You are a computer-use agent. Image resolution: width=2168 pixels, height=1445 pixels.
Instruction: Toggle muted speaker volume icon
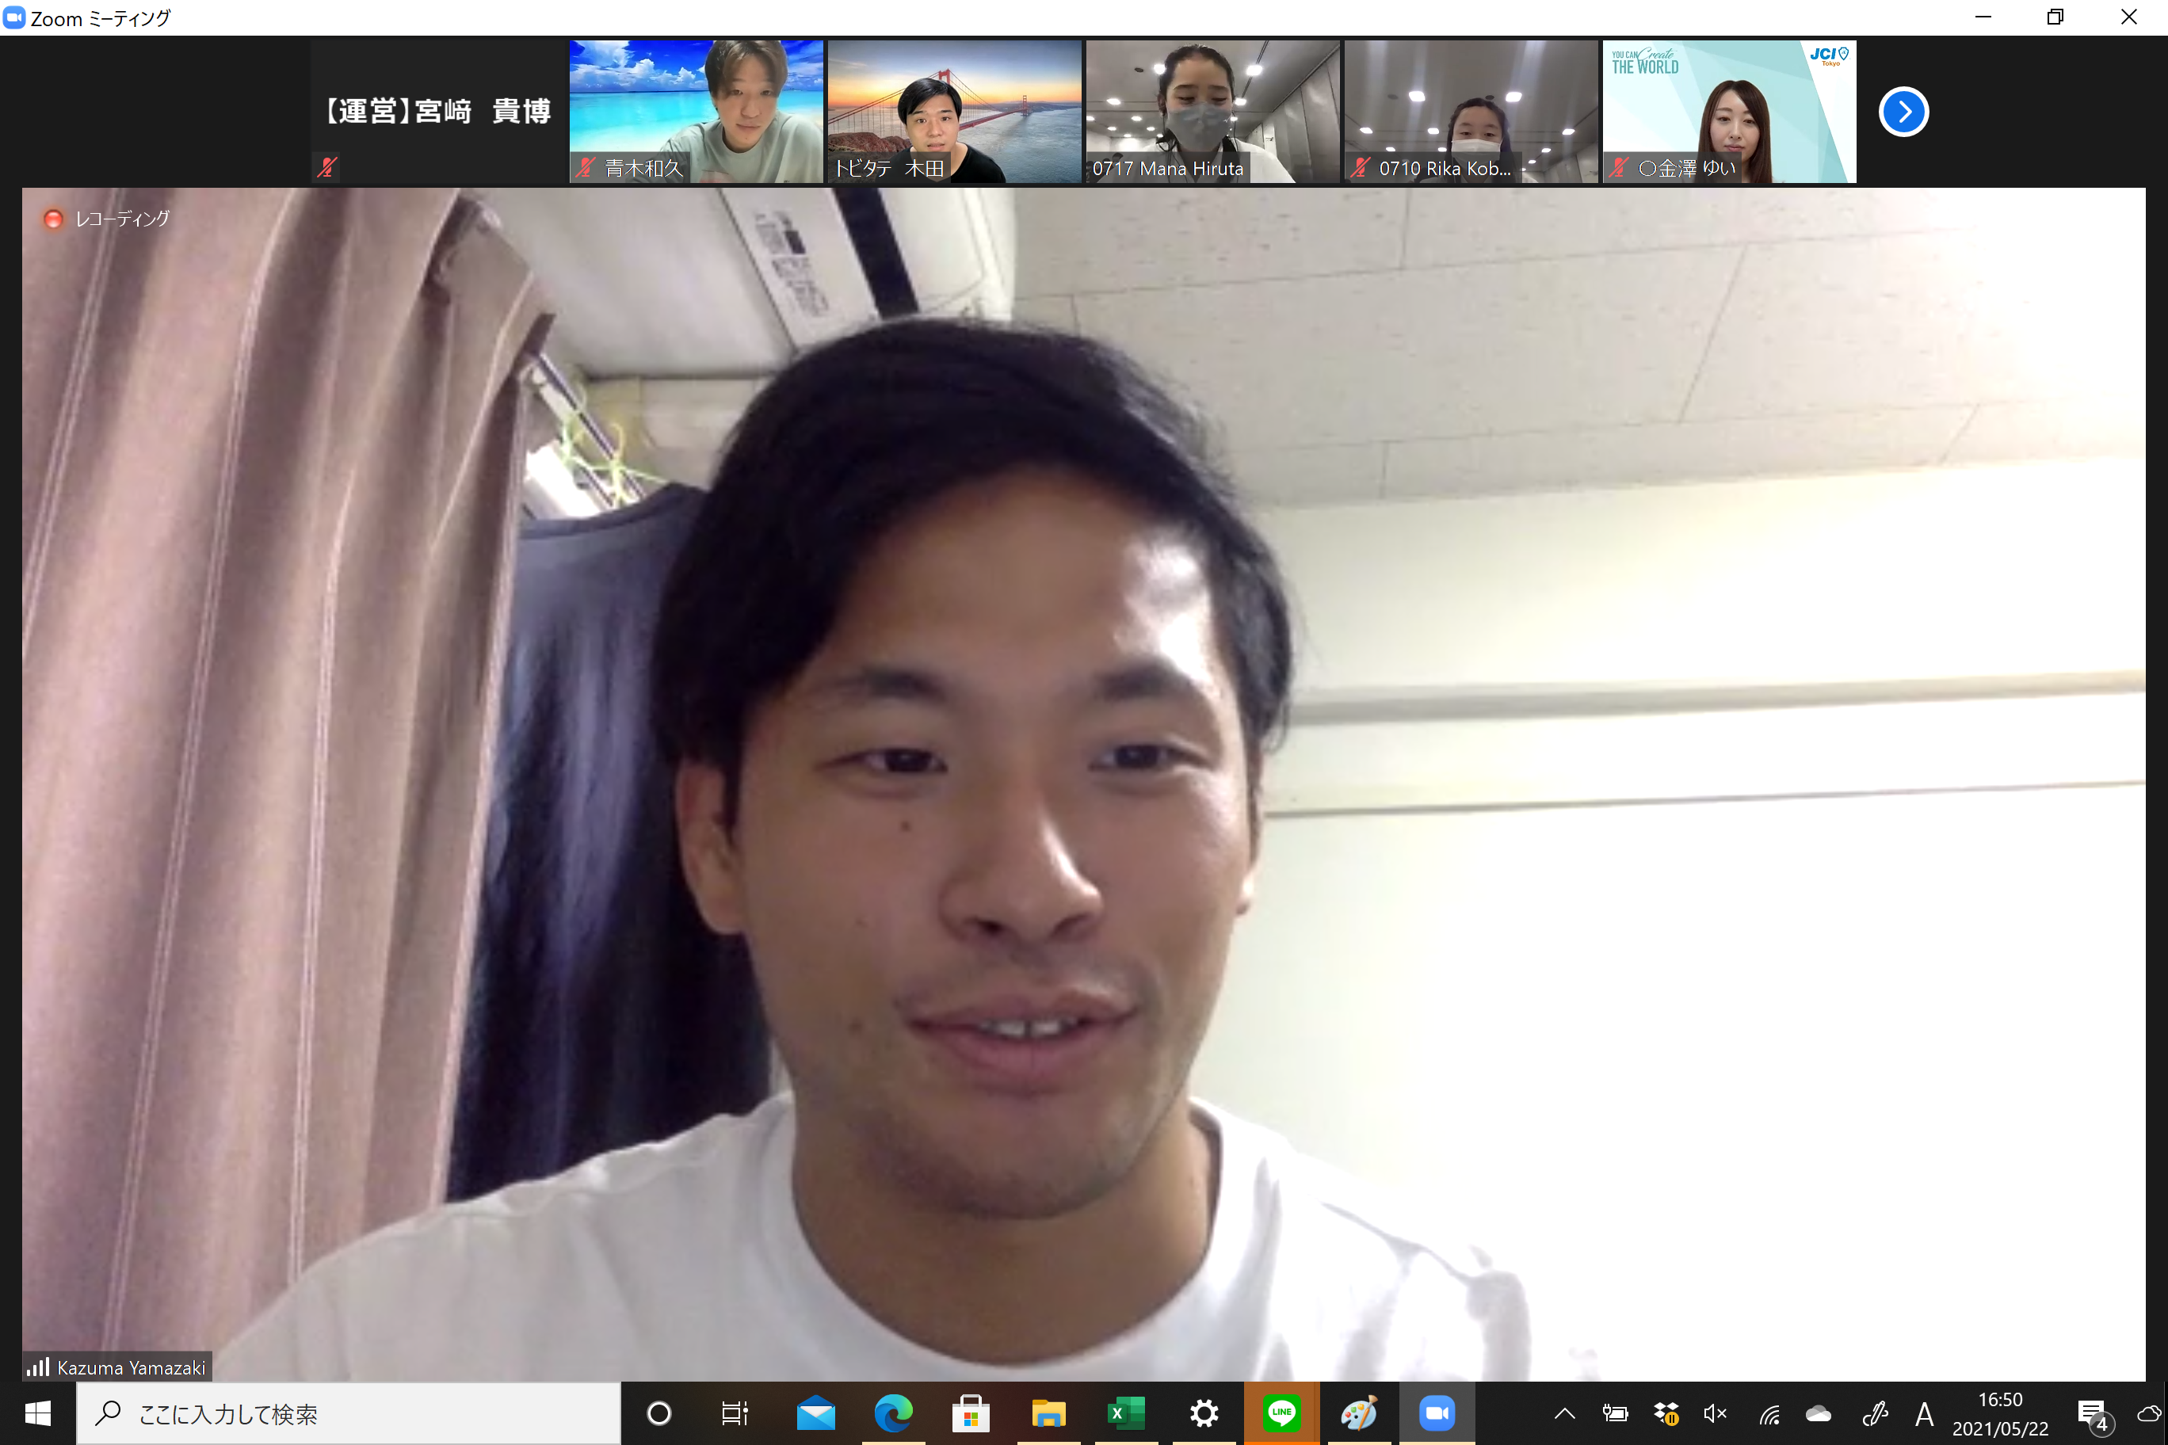pyautogui.click(x=1714, y=1413)
